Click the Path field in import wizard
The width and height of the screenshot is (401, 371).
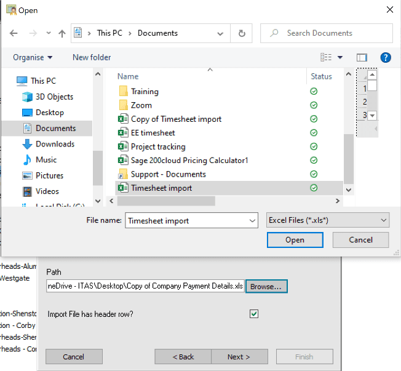click(x=145, y=286)
